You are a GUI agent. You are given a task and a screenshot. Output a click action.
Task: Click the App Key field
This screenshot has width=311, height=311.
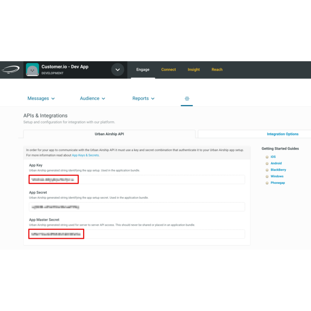137,179
